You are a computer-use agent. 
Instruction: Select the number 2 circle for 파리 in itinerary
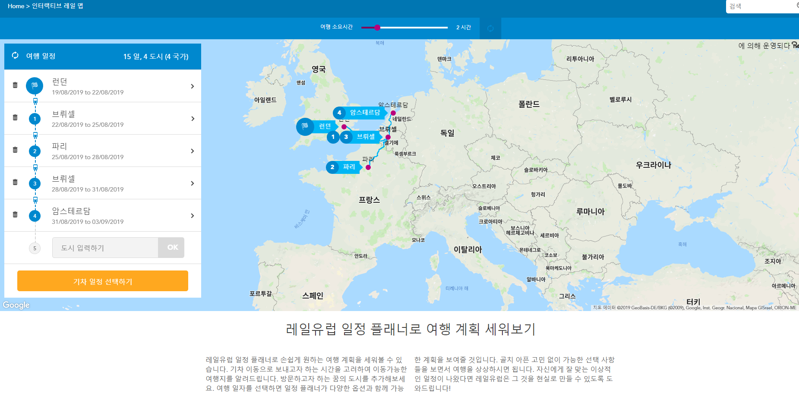pyautogui.click(x=35, y=151)
